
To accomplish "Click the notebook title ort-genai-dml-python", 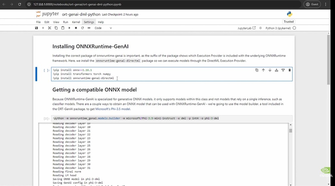I will [81, 14].
